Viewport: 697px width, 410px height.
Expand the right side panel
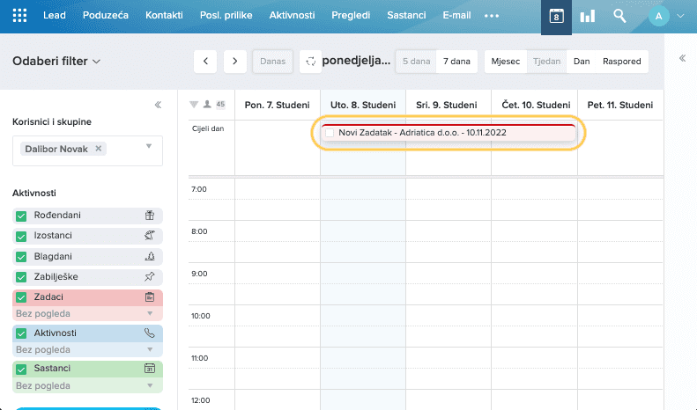pyautogui.click(x=682, y=59)
